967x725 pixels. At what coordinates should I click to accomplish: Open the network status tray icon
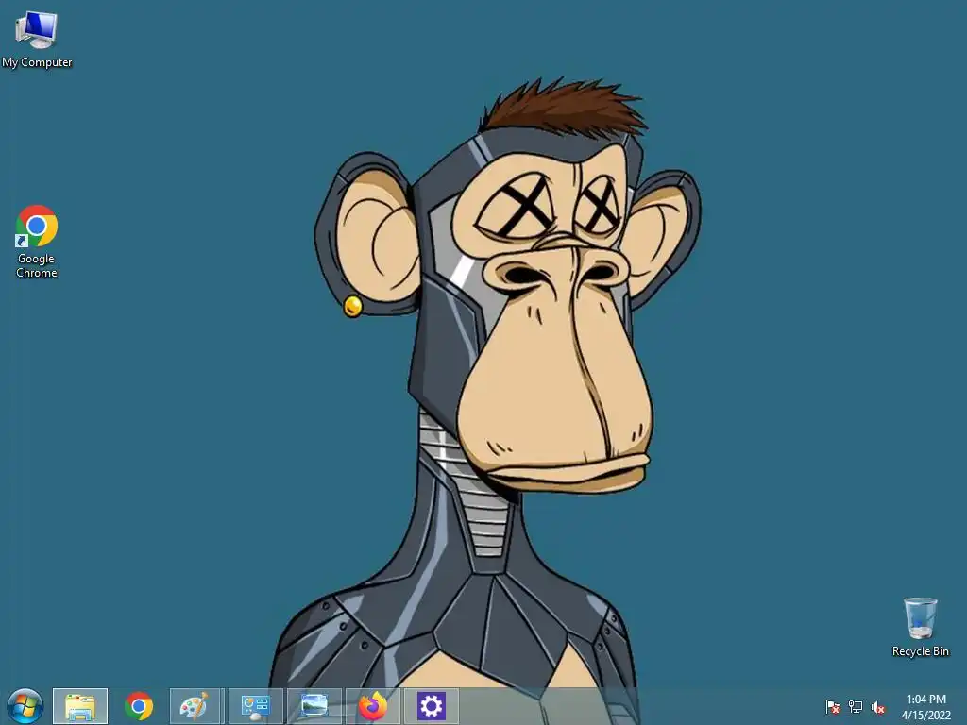click(x=856, y=707)
